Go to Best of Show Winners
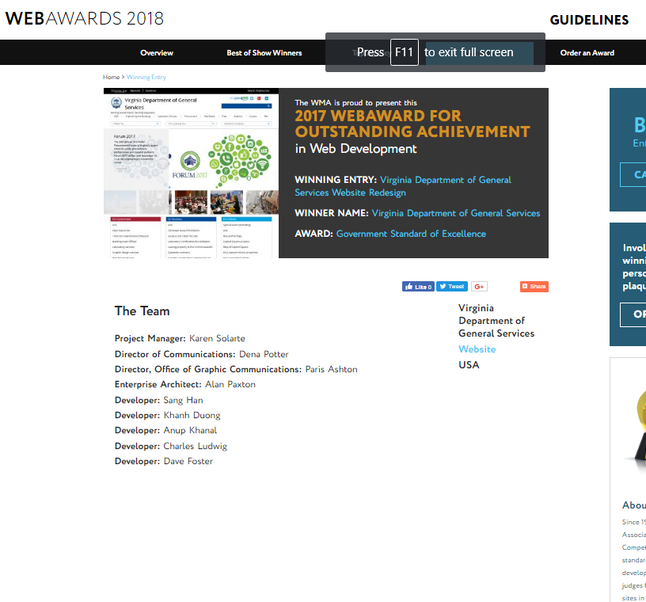646x602 pixels. [264, 53]
